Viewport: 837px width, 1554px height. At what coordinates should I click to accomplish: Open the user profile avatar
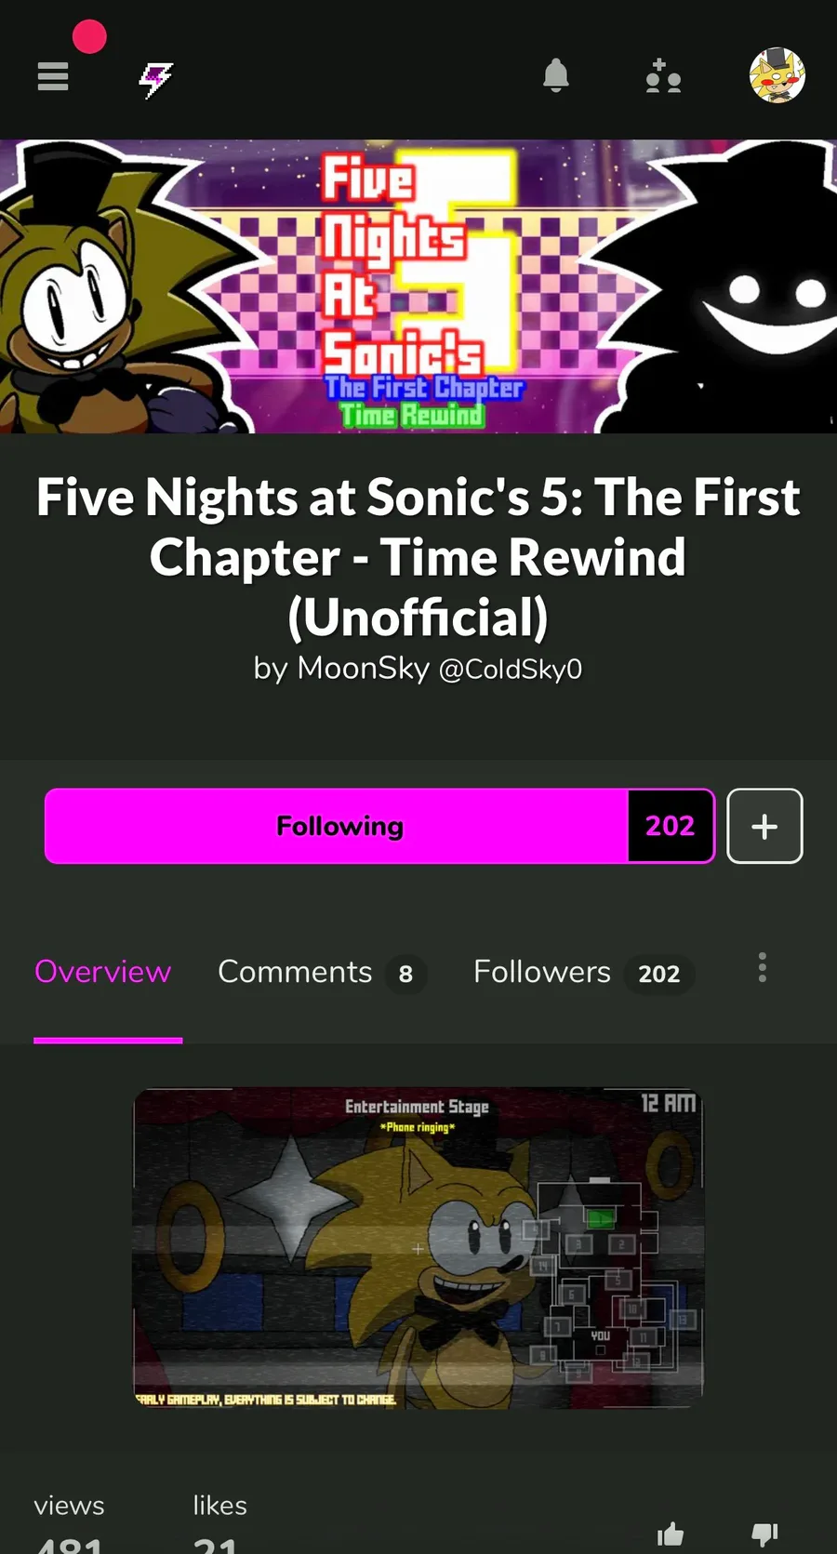(777, 75)
